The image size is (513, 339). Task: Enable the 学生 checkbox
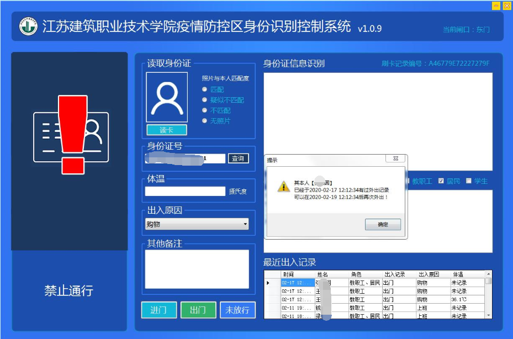pos(469,181)
